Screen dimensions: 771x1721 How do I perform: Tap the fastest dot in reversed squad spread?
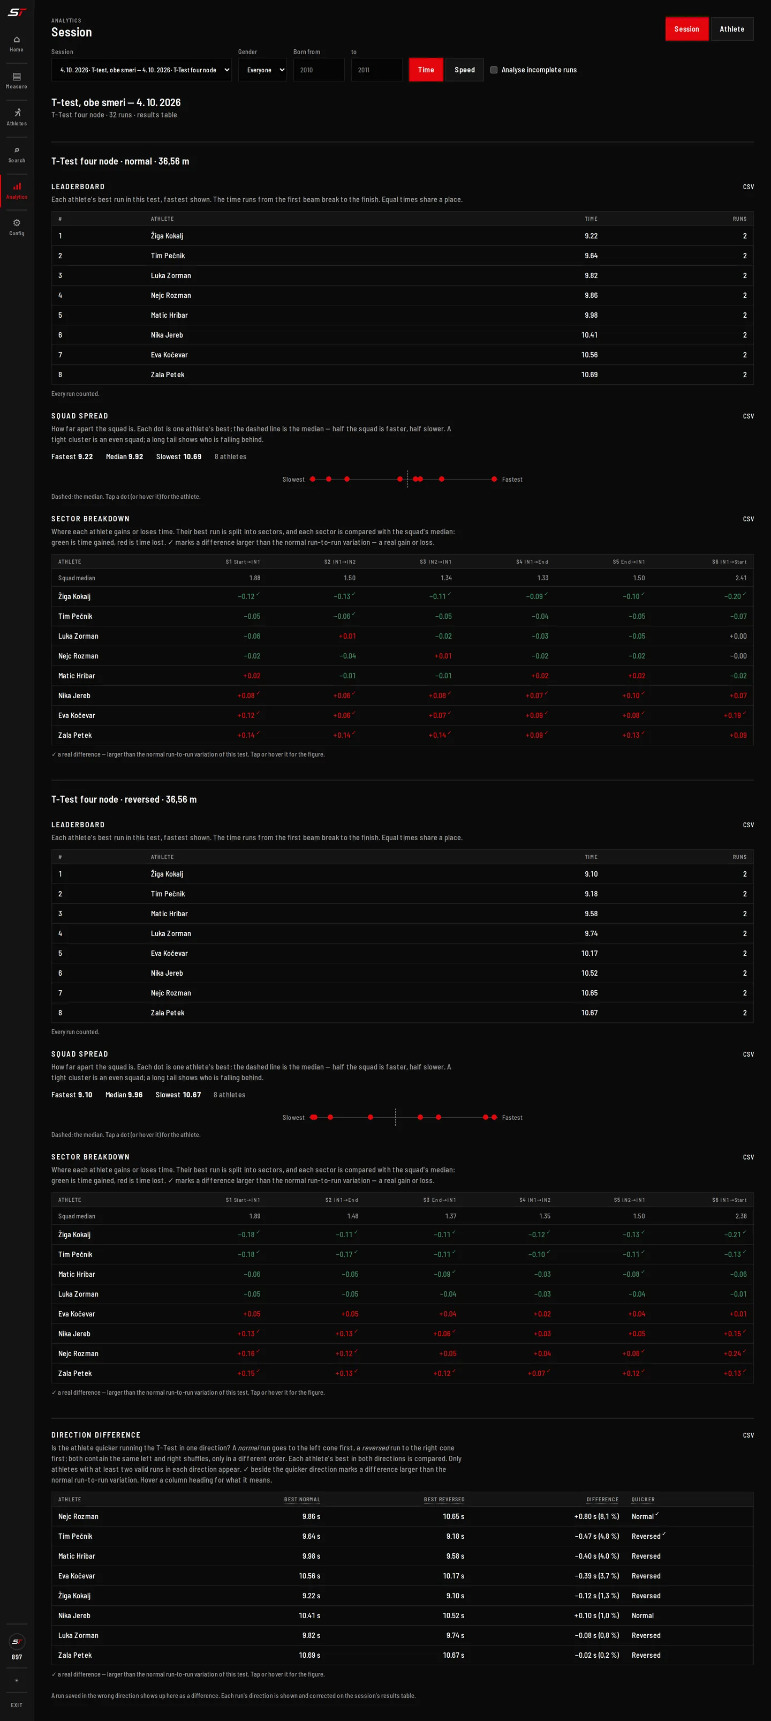click(x=494, y=1117)
